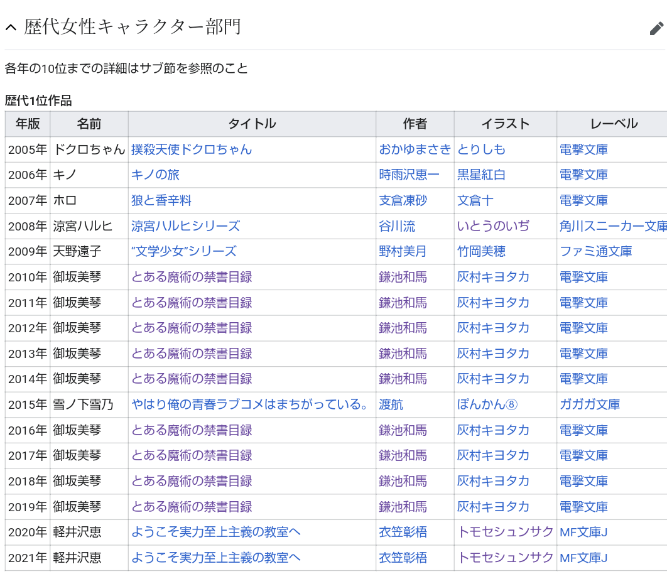Open the ガガガ文庫 label link
Screen dimensions: 667x574
(590, 404)
